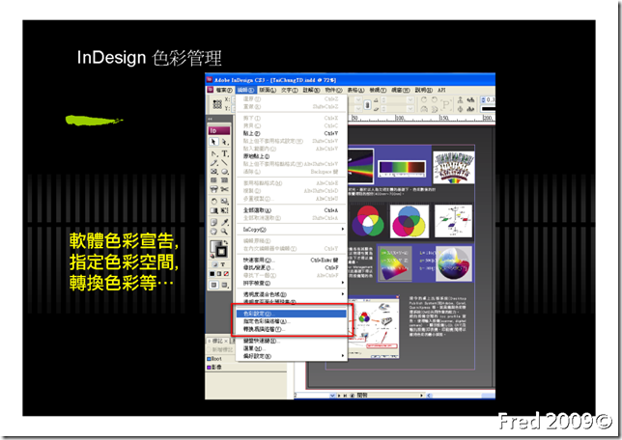Select the Ellipse shape tool
622x440 pixels.
(x=225, y=172)
